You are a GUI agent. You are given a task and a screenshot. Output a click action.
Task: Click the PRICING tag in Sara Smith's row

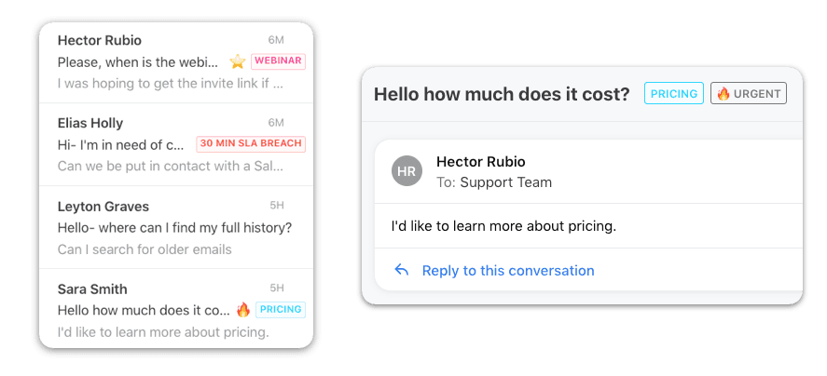point(281,310)
